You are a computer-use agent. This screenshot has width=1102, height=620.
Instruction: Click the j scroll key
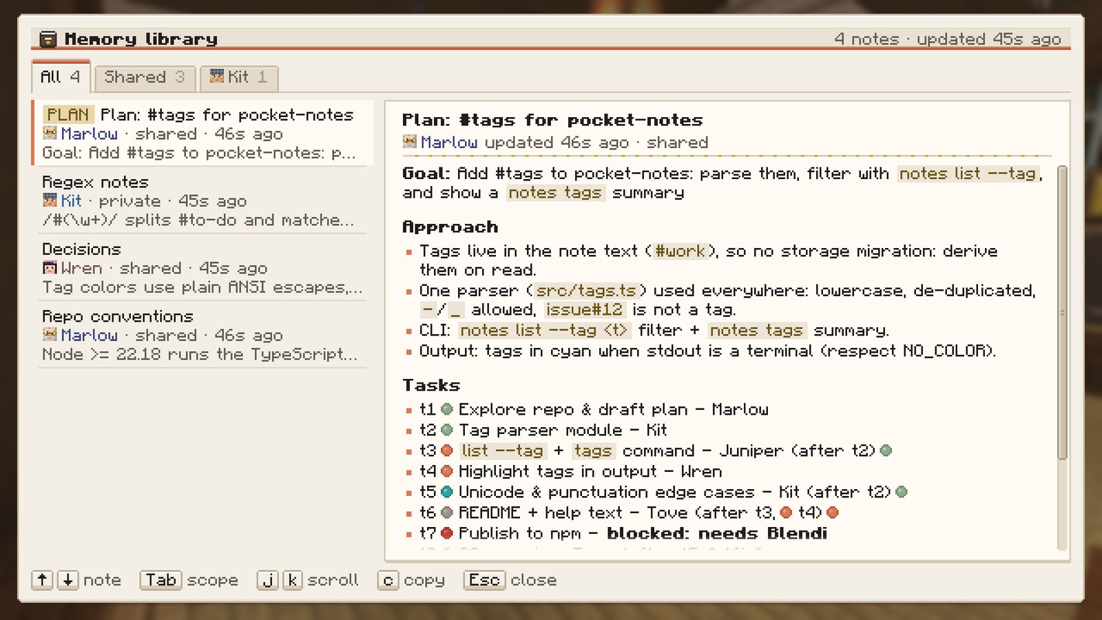tap(268, 580)
